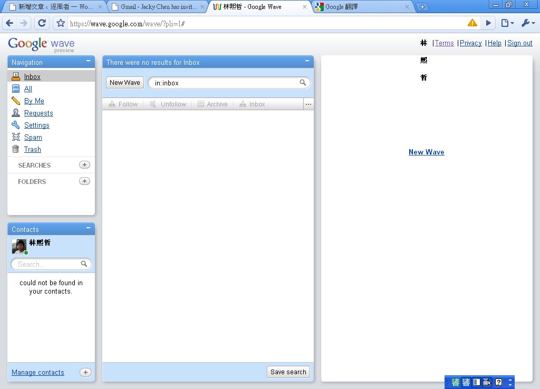The width and height of the screenshot is (540, 389).
Task: Open Settings in Navigation panel
Action: pyautogui.click(x=37, y=125)
